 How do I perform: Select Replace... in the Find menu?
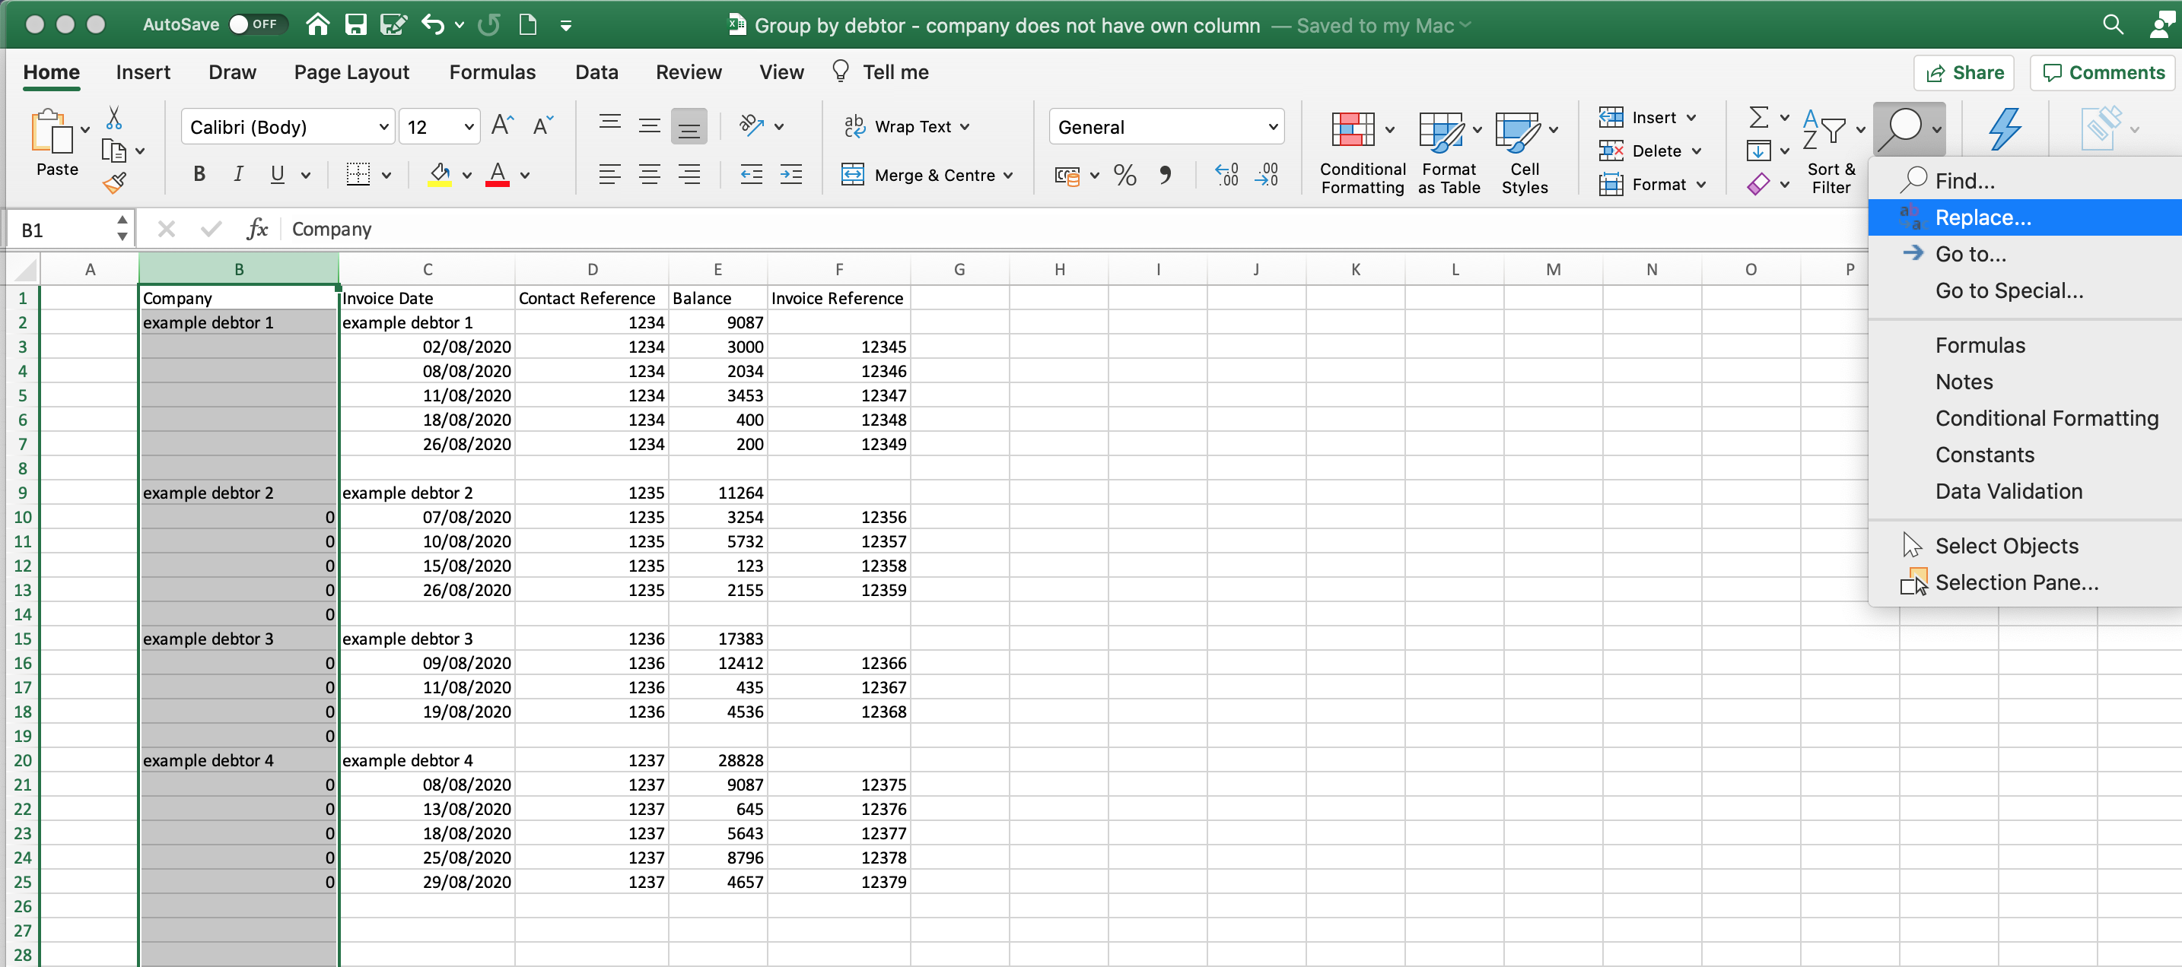[x=2025, y=217]
